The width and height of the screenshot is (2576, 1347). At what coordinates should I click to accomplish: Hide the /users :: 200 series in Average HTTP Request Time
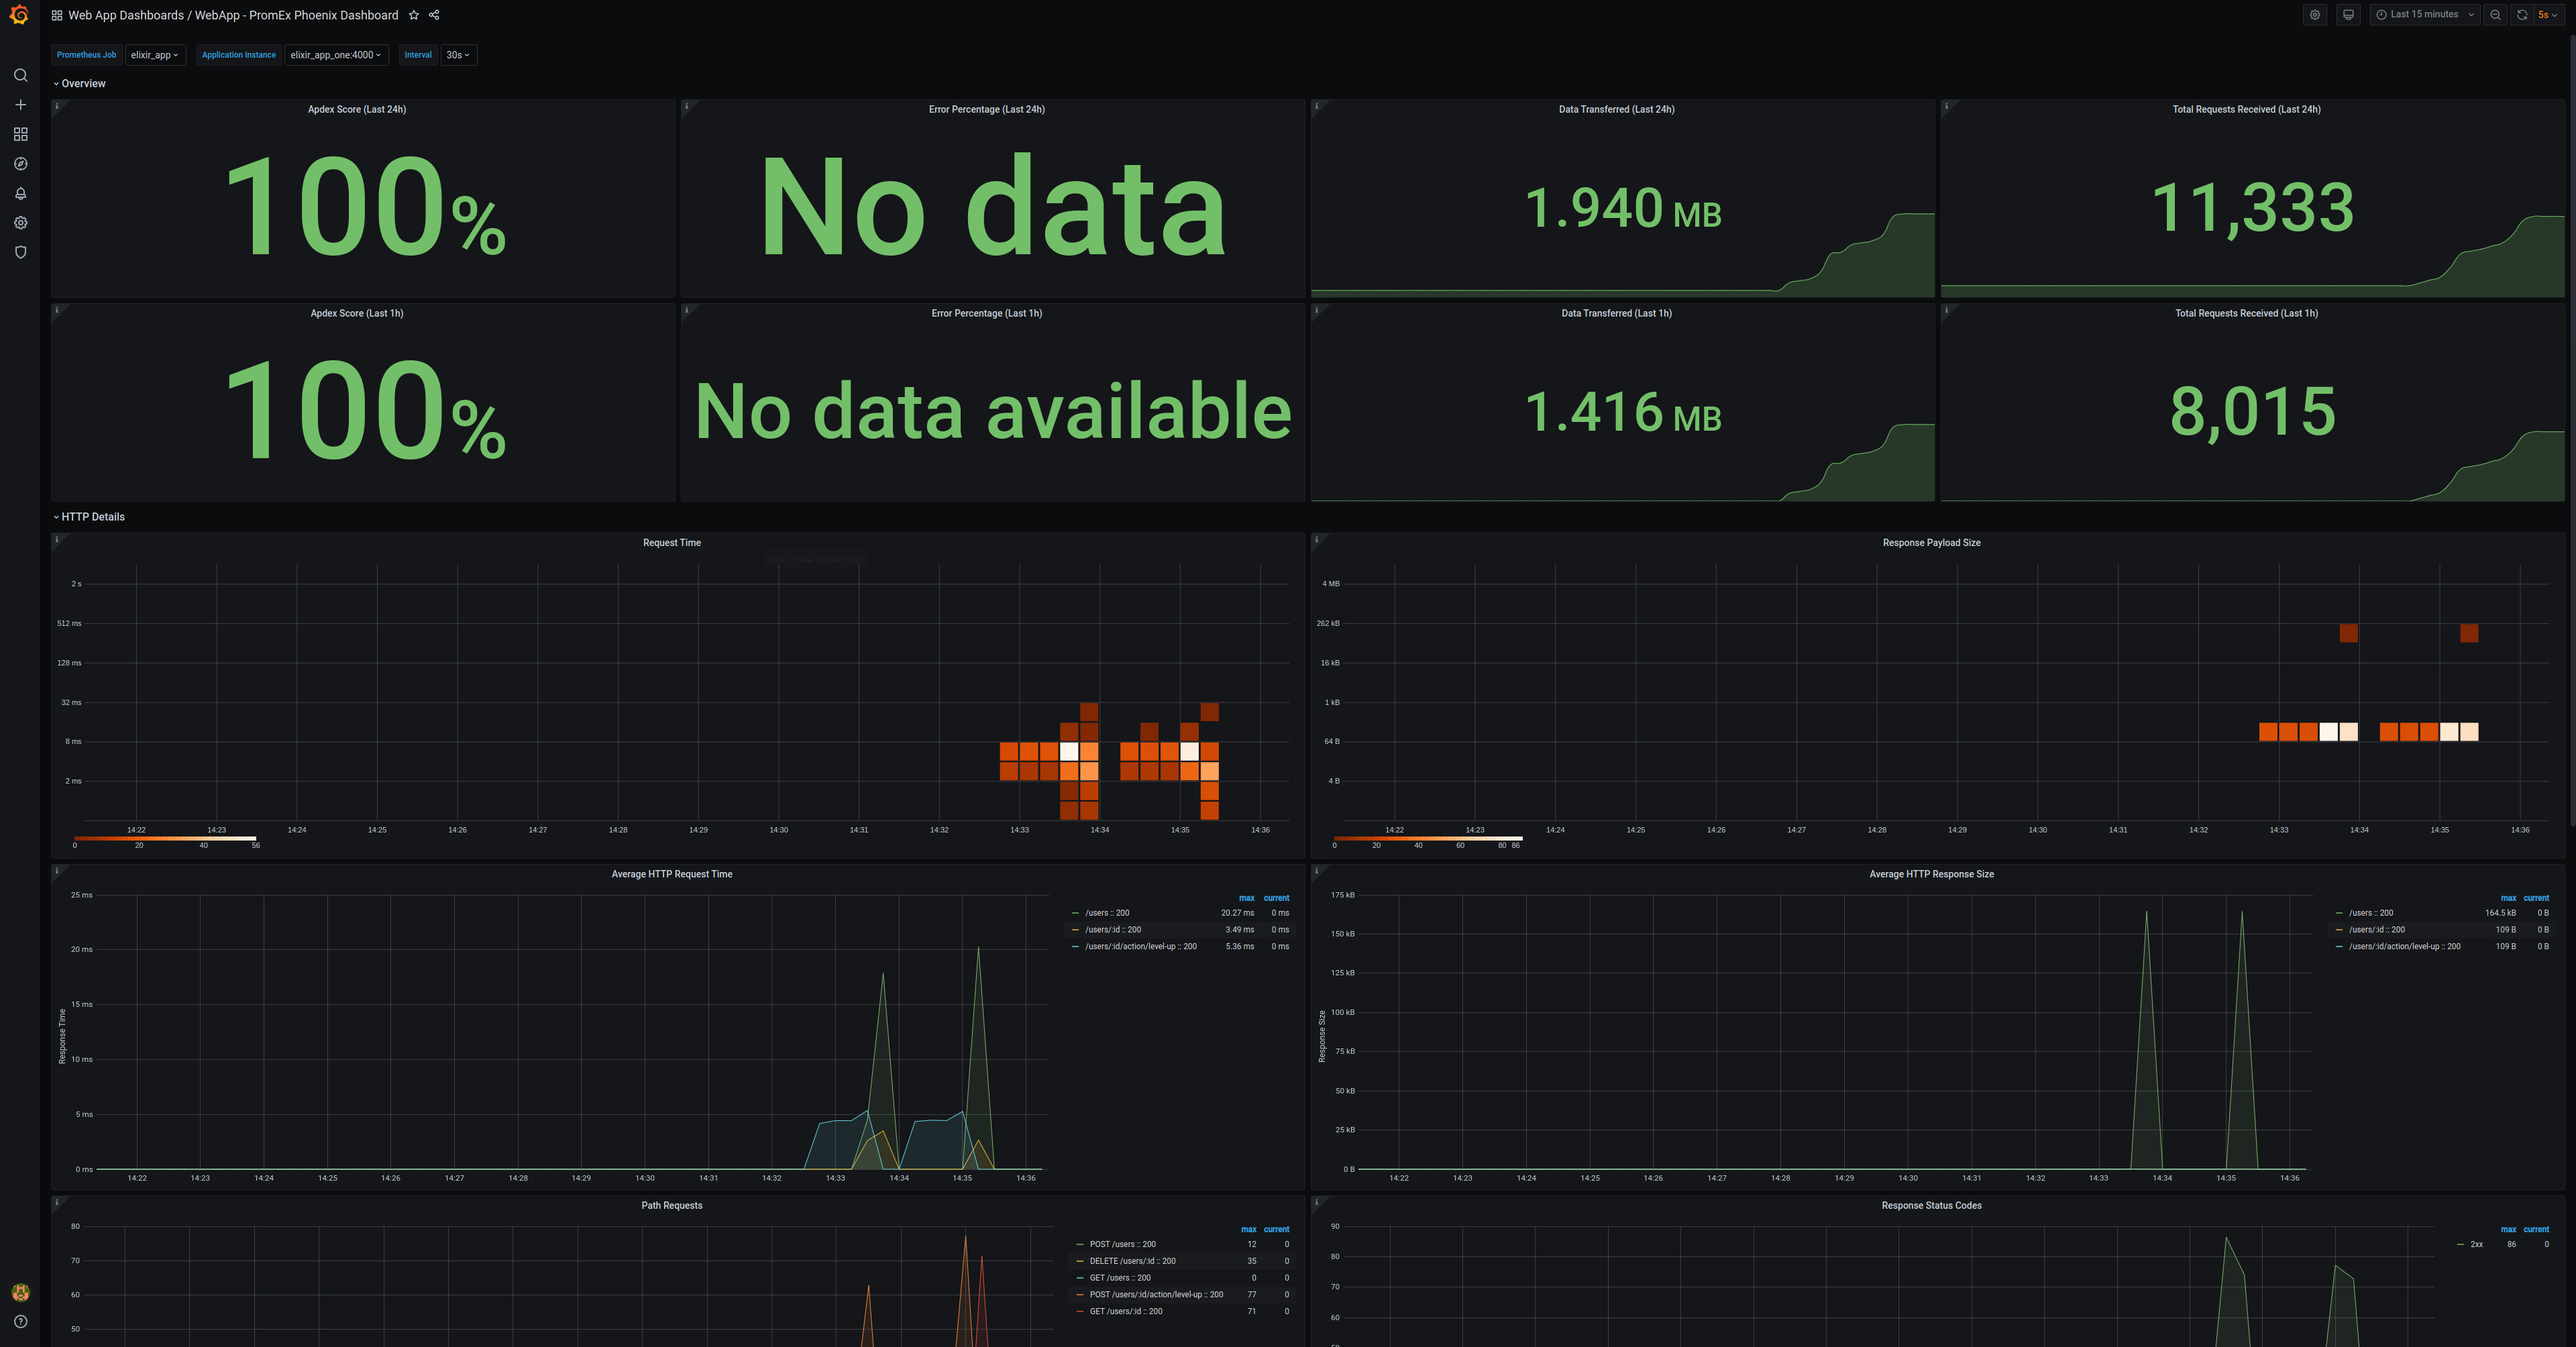[1107, 913]
